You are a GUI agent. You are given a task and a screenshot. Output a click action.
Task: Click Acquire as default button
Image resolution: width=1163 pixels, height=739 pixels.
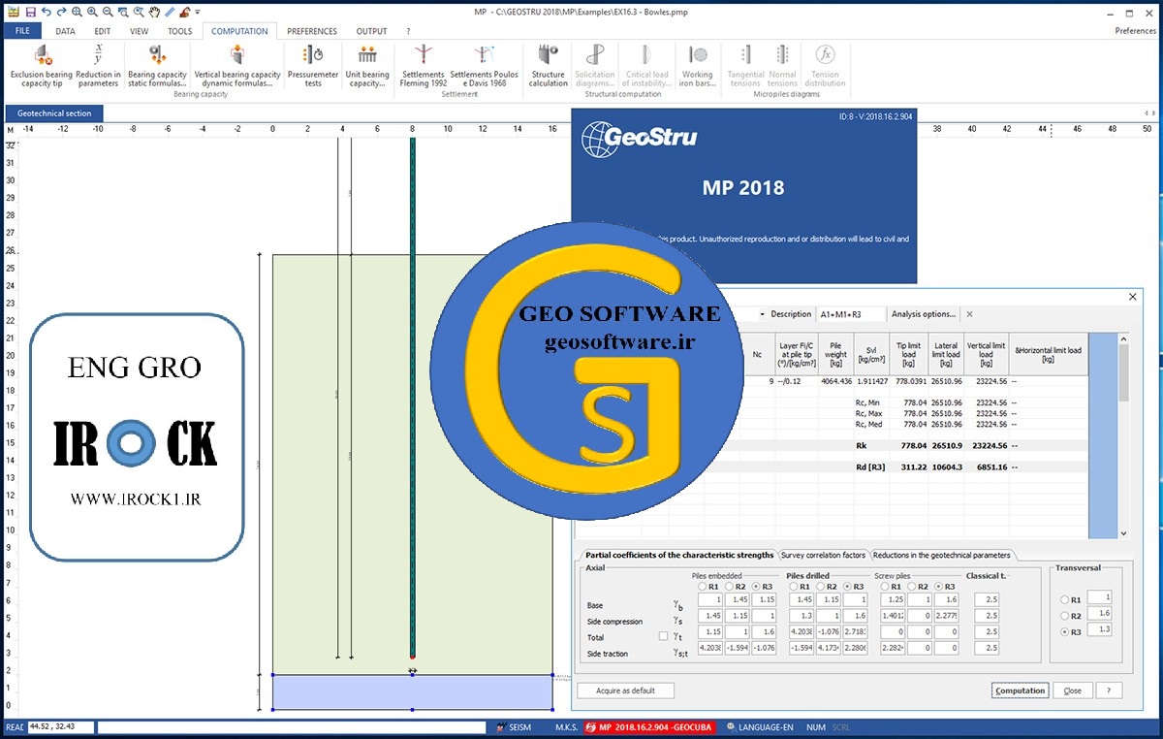(625, 691)
